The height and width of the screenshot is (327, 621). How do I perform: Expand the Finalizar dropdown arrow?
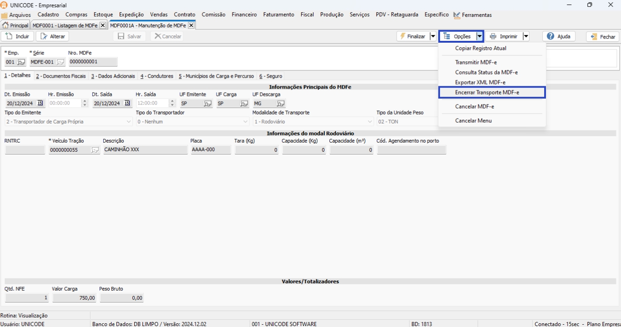coord(433,36)
